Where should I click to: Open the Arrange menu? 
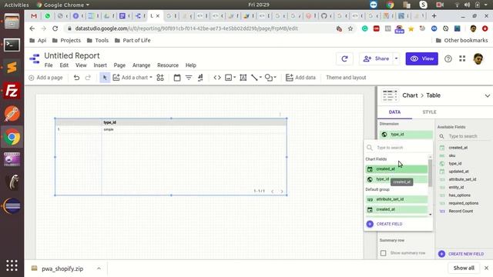click(141, 65)
